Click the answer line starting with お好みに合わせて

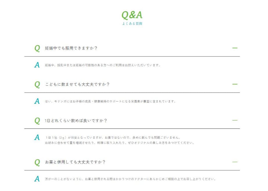coord(119,143)
